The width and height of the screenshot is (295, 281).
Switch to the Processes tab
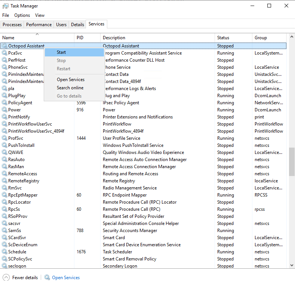click(12, 25)
